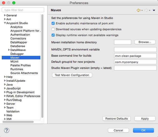158x137 pixels.
Task: Expand the JavaScript tree node
Action: tap(5, 88)
